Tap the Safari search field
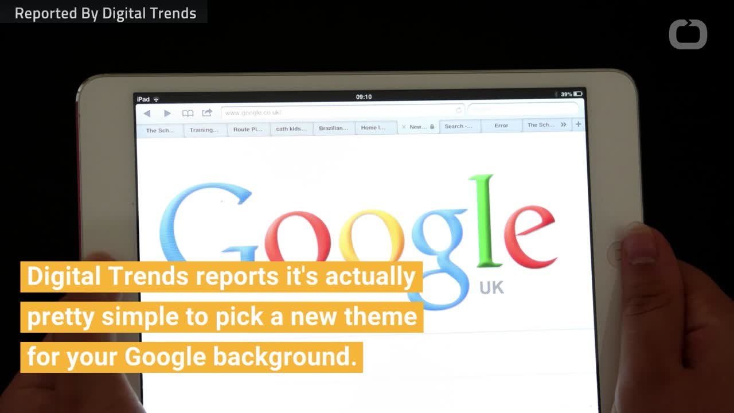This screenshot has width=734, height=413. (522, 109)
